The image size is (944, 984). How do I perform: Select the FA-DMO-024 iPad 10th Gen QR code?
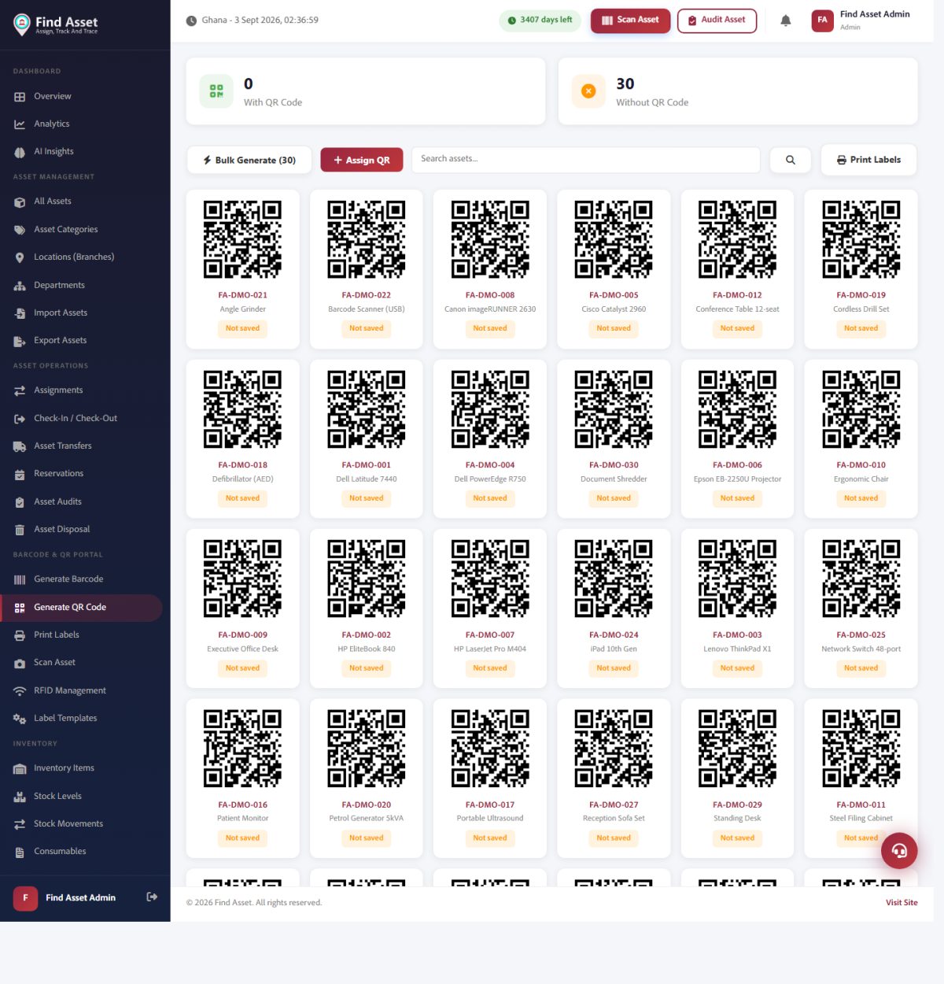click(x=614, y=579)
